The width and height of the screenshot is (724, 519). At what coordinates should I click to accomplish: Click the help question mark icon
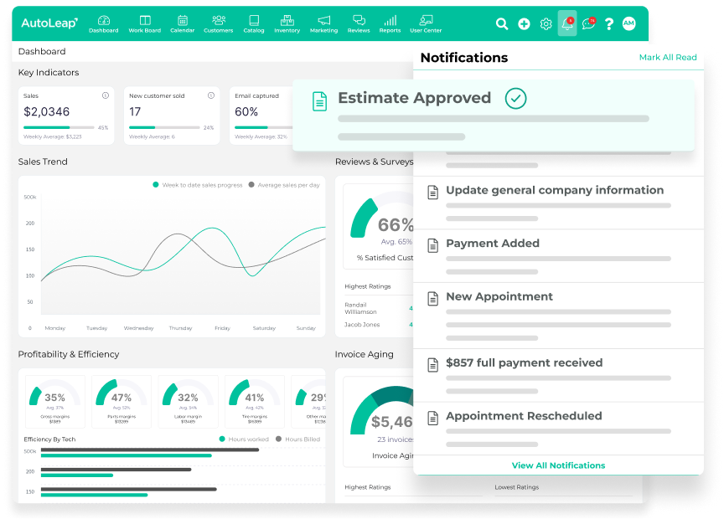(609, 24)
